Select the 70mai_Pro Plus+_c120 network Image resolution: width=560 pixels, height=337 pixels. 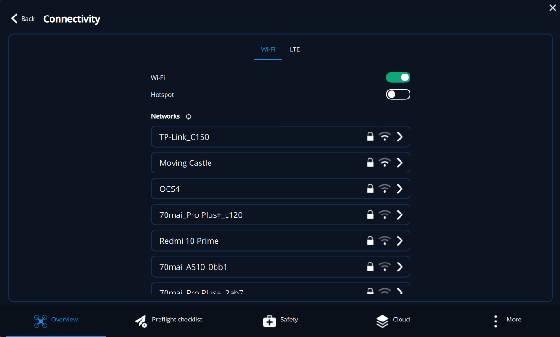pos(201,215)
